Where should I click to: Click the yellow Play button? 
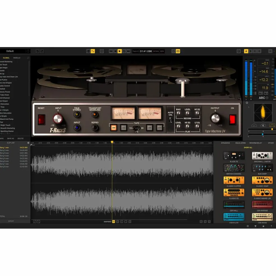tap(120, 51)
